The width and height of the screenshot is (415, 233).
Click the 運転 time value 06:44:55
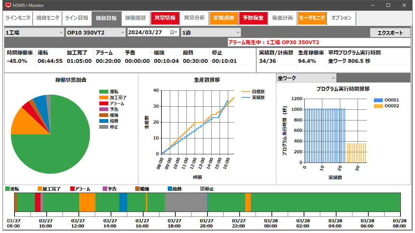pos(50,61)
